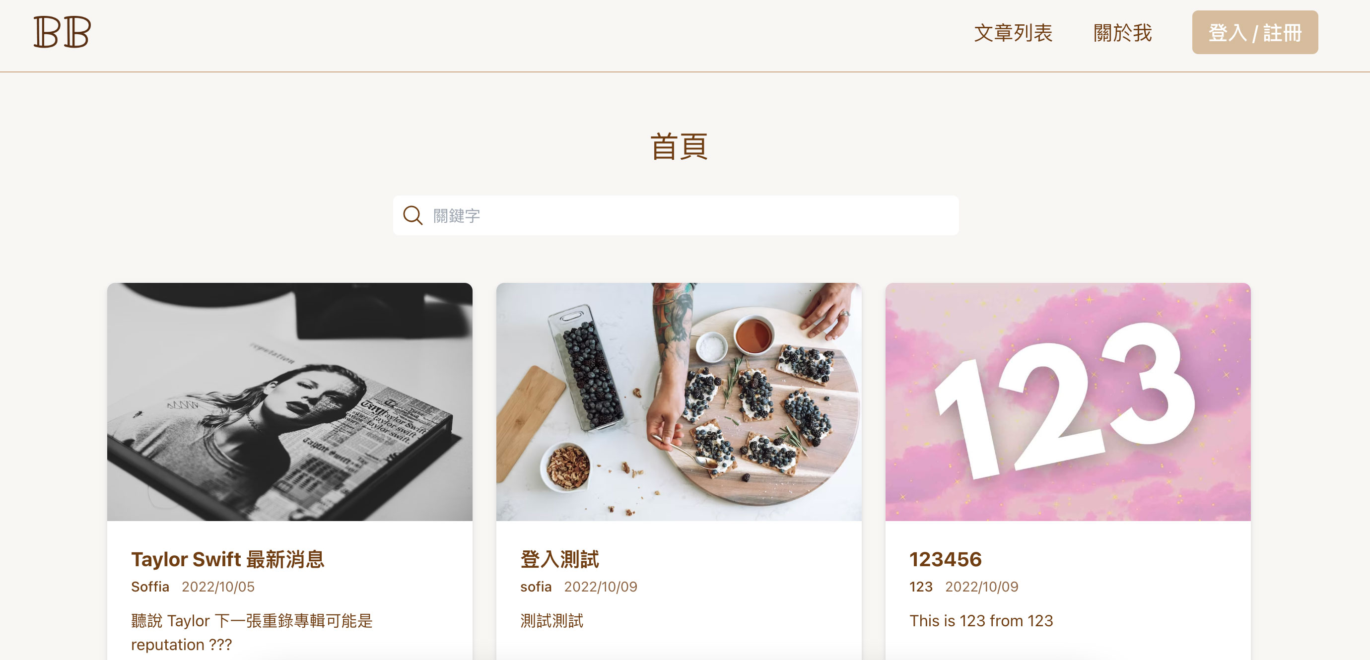Click author name 123 under 123456
The width and height of the screenshot is (1370, 660).
[x=921, y=587]
